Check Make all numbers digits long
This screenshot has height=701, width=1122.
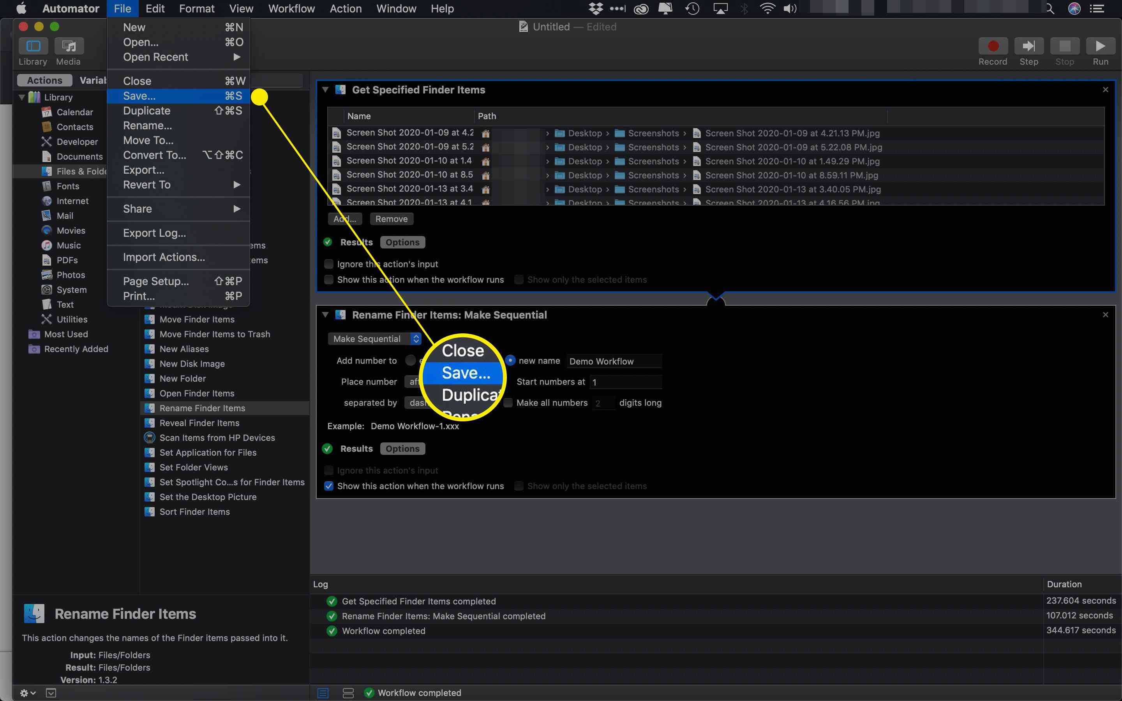pyautogui.click(x=508, y=403)
